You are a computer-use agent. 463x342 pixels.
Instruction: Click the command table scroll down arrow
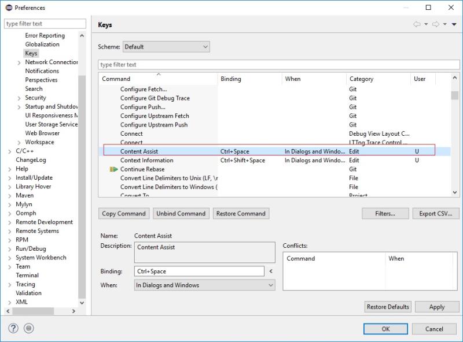[x=455, y=192]
